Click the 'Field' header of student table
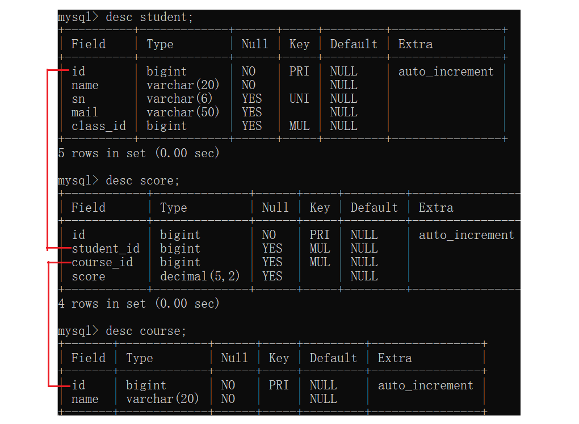The image size is (579, 424). point(88,44)
